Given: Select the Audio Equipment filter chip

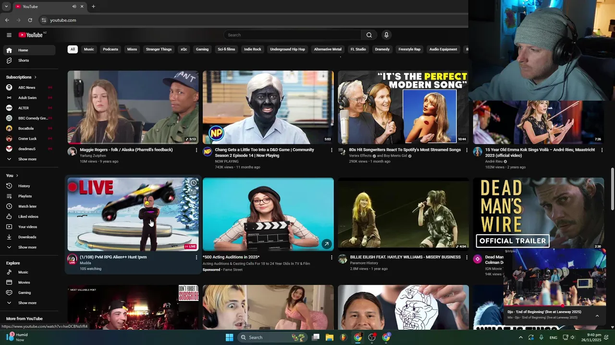Looking at the screenshot, I should (x=443, y=49).
